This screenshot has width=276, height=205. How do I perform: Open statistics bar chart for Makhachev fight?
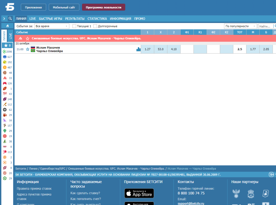coord(138,49)
